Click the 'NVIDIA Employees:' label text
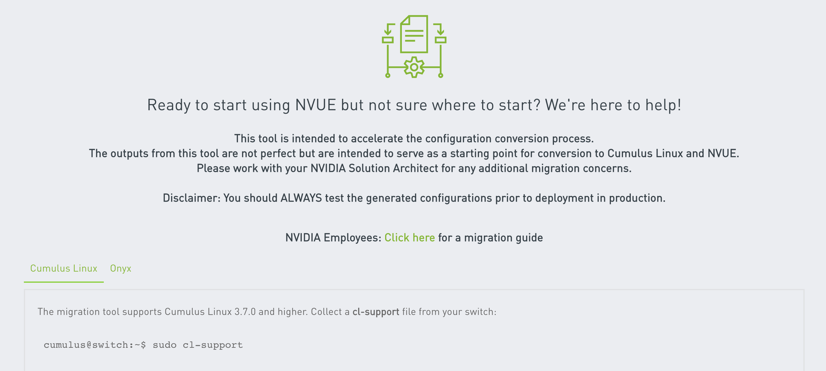The width and height of the screenshot is (826, 371). 333,238
